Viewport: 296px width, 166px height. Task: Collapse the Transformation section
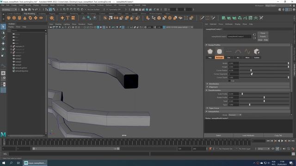207,90
